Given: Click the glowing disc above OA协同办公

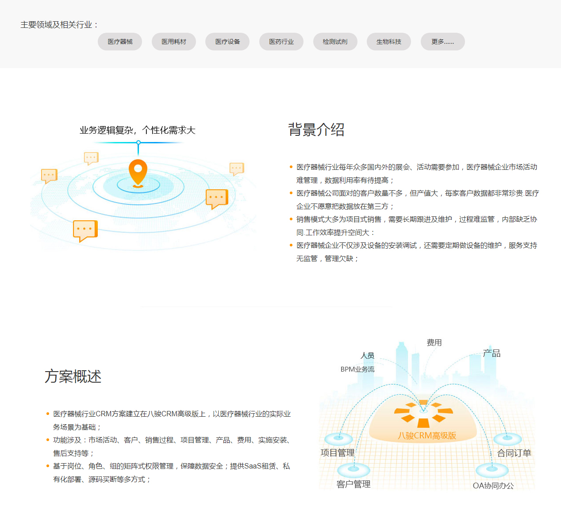Looking at the screenshot, I should click(492, 470).
